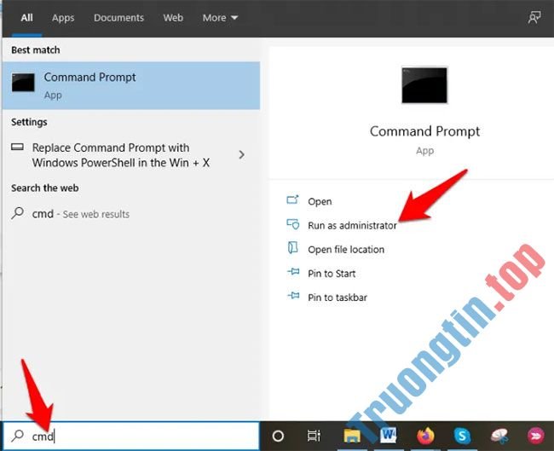Select Pin to taskbar
This screenshot has width=554, height=451.
[x=338, y=298]
